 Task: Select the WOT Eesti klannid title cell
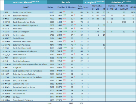pyautogui.click(x=26, y=2)
